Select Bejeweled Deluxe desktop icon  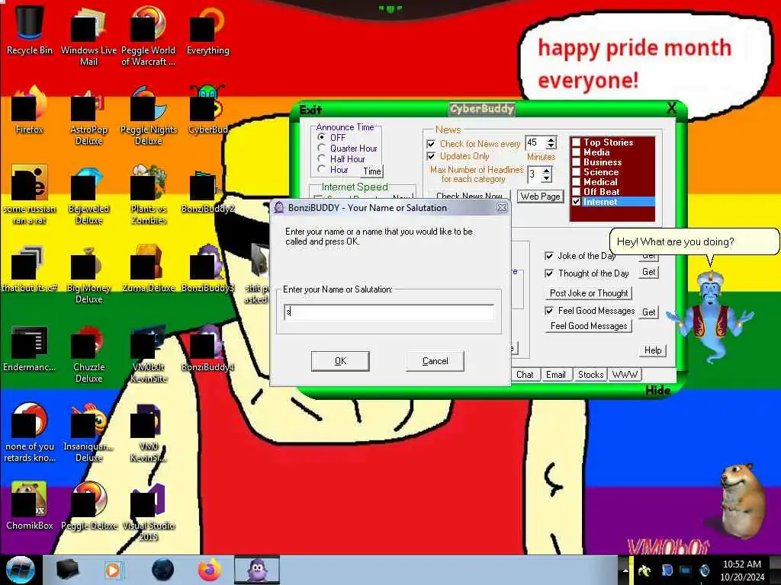[x=88, y=194]
